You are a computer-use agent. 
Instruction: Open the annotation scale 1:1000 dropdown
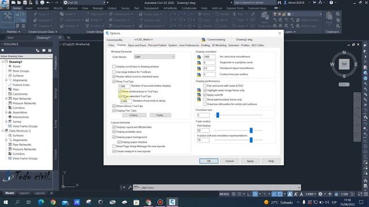(x=311, y=194)
